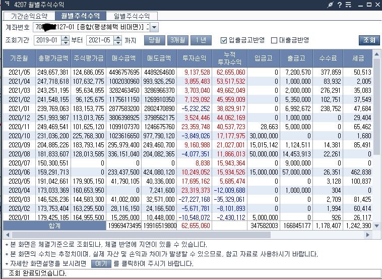
Task: Click horizontal scrollbar left arrow
Action: point(8,235)
